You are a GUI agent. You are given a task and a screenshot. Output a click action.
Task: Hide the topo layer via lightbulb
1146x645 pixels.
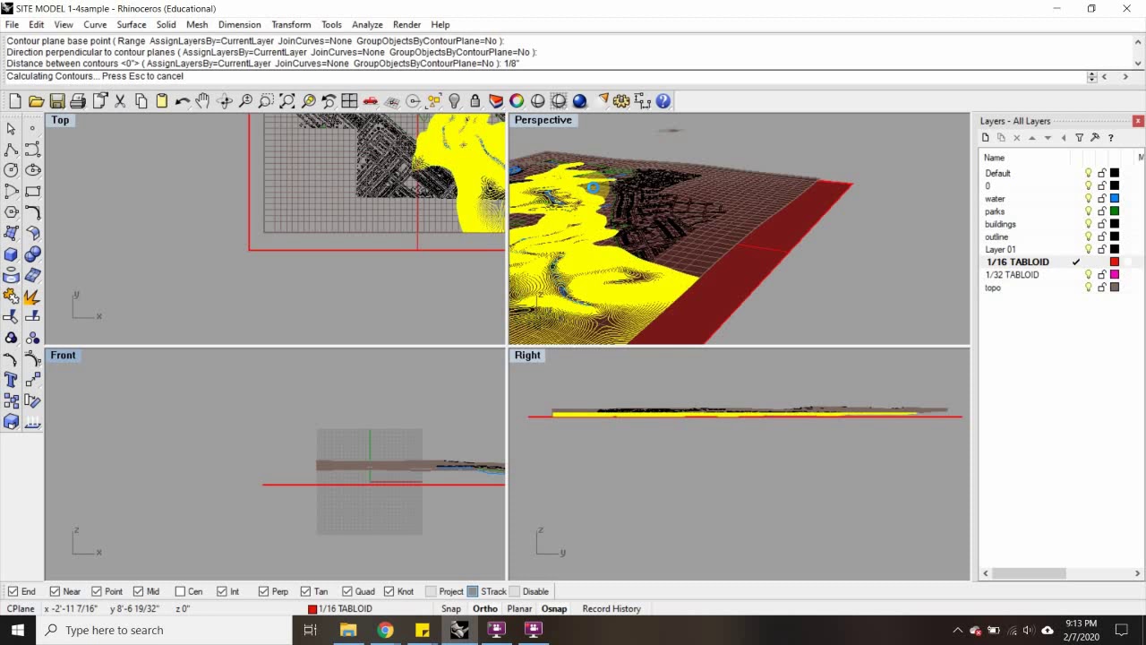pos(1089,288)
